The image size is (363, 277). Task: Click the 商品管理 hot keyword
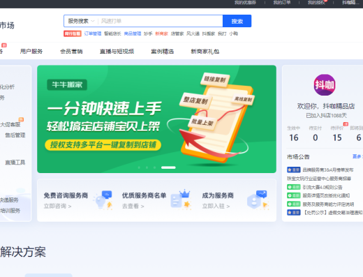133,33
